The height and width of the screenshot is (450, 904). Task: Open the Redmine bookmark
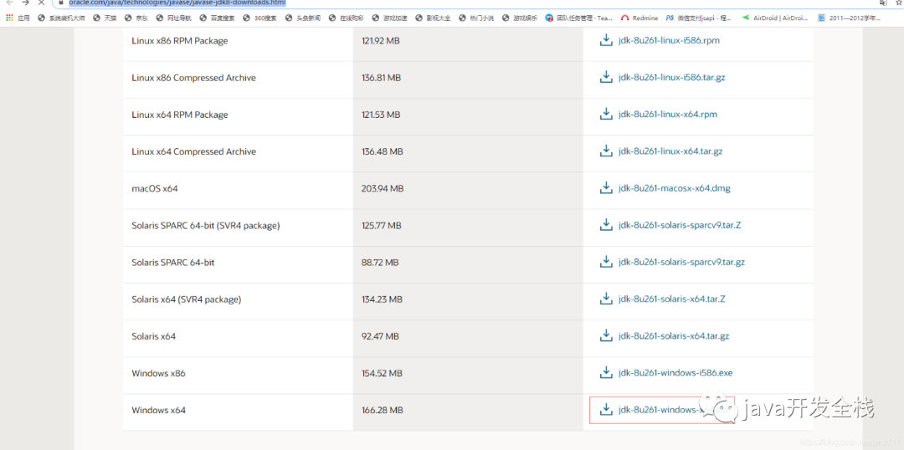[x=639, y=18]
